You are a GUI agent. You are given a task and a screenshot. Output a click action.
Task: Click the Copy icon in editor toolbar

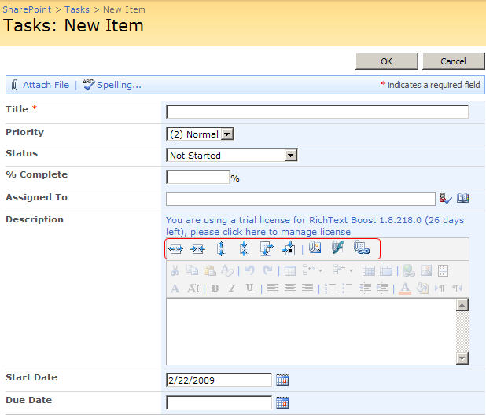tap(192, 270)
